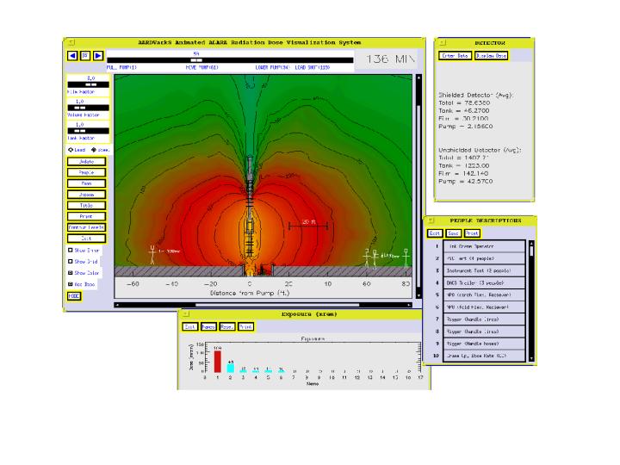
Task: Click the rightmost stick figure in plot
Action: coord(406,257)
